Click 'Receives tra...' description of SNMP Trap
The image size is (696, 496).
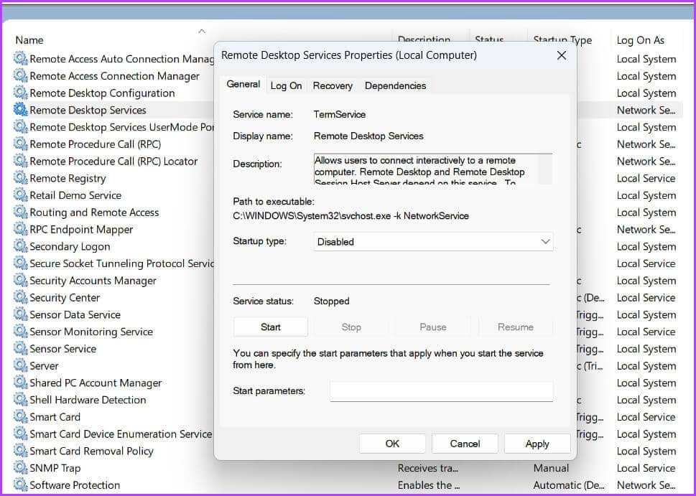click(427, 468)
